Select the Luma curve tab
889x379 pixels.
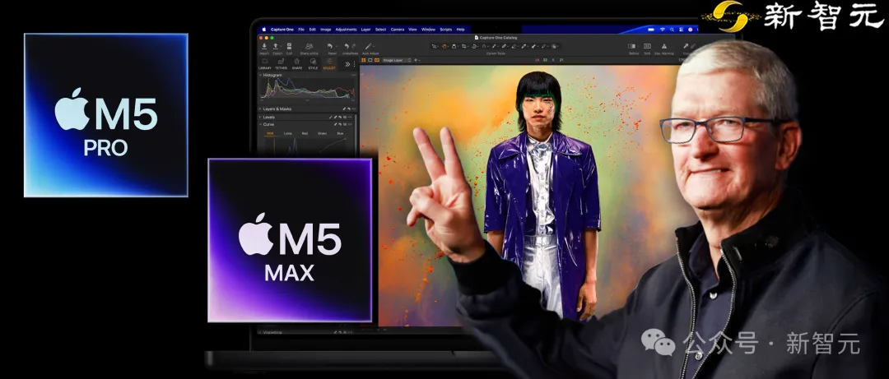pyautogui.click(x=288, y=132)
